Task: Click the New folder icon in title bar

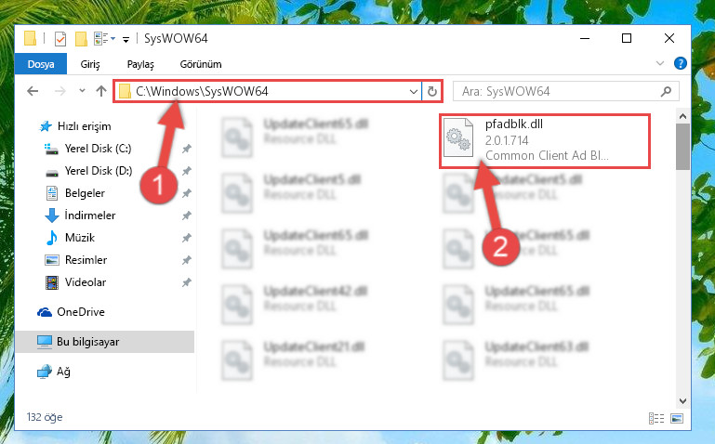Action: pyautogui.click(x=81, y=39)
